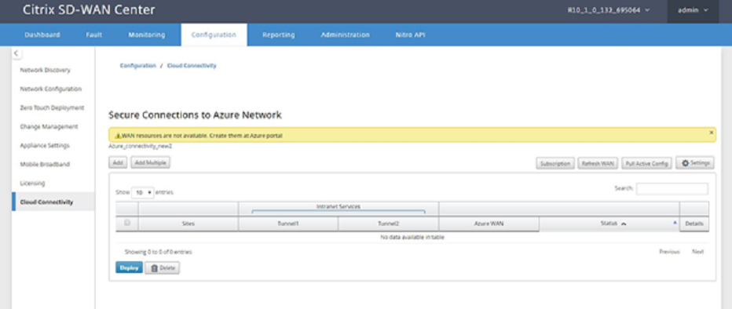Image resolution: width=732 pixels, height=309 pixels.
Task: Open the Dashboard tab
Action: [42, 35]
